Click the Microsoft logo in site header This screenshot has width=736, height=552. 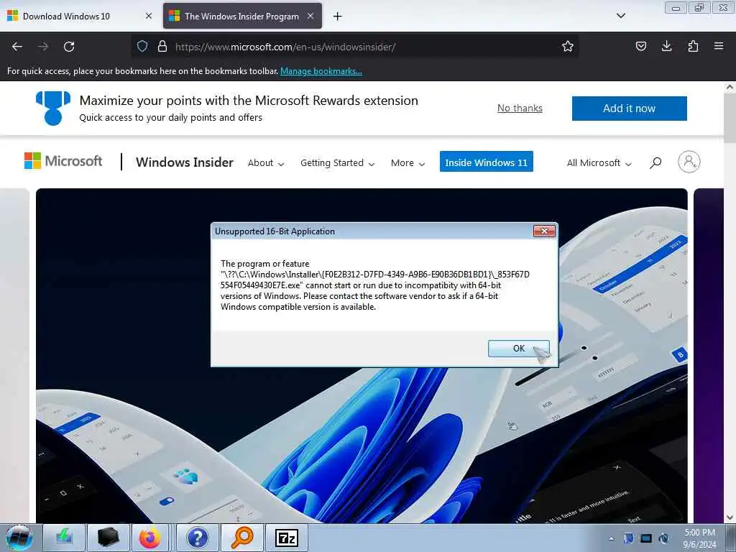point(63,161)
